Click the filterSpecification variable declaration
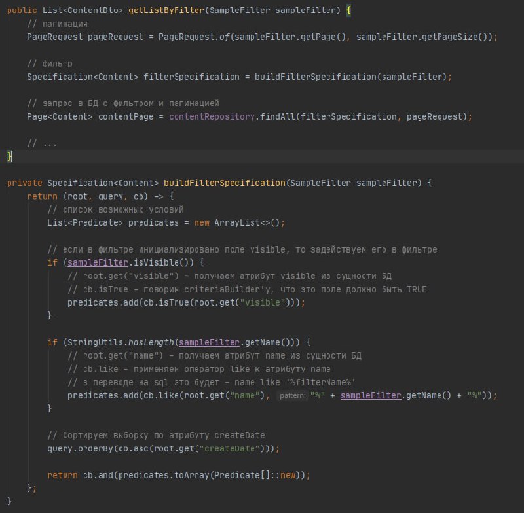Screen dimensions: 524x513 pos(191,77)
